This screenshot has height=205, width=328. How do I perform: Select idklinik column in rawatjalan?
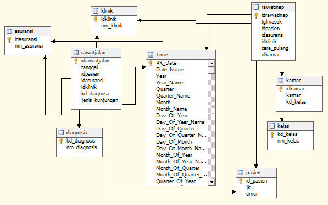(89, 87)
